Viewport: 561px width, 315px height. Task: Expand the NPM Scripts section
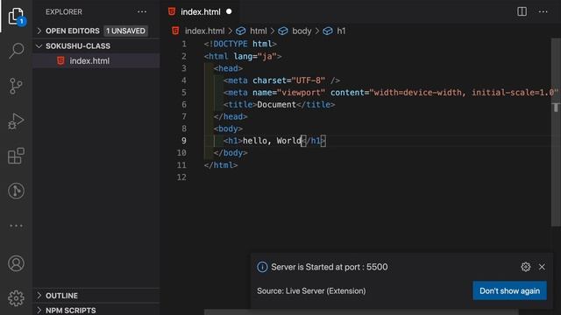point(96,311)
